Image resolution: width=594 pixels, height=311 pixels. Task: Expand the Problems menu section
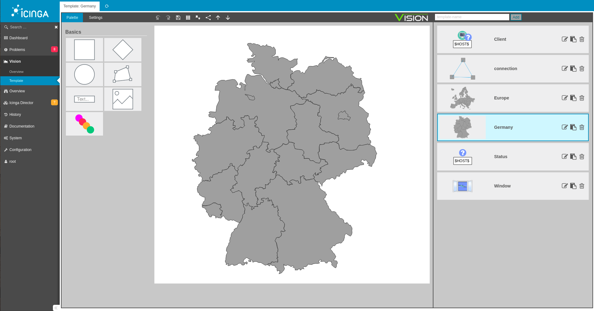(x=17, y=50)
